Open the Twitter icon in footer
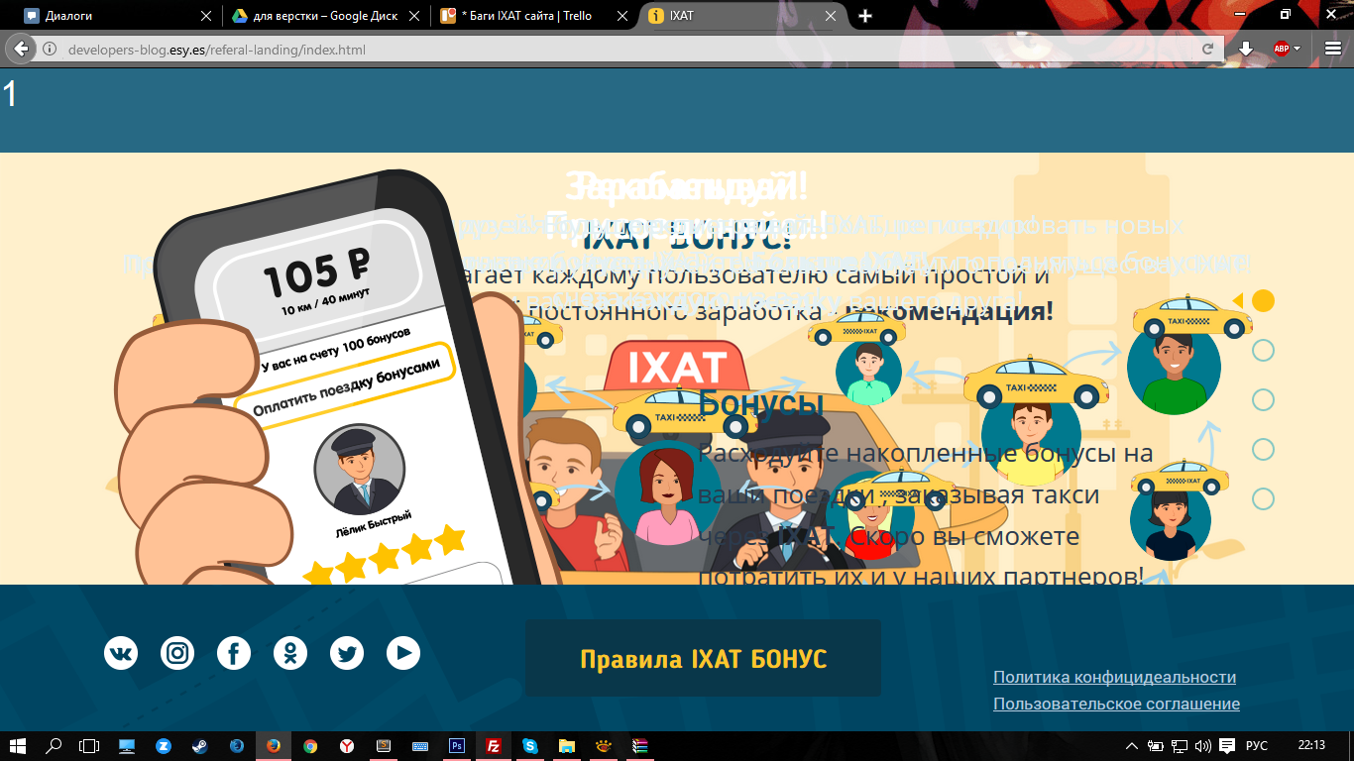This screenshot has height=761, width=1354. (x=347, y=653)
